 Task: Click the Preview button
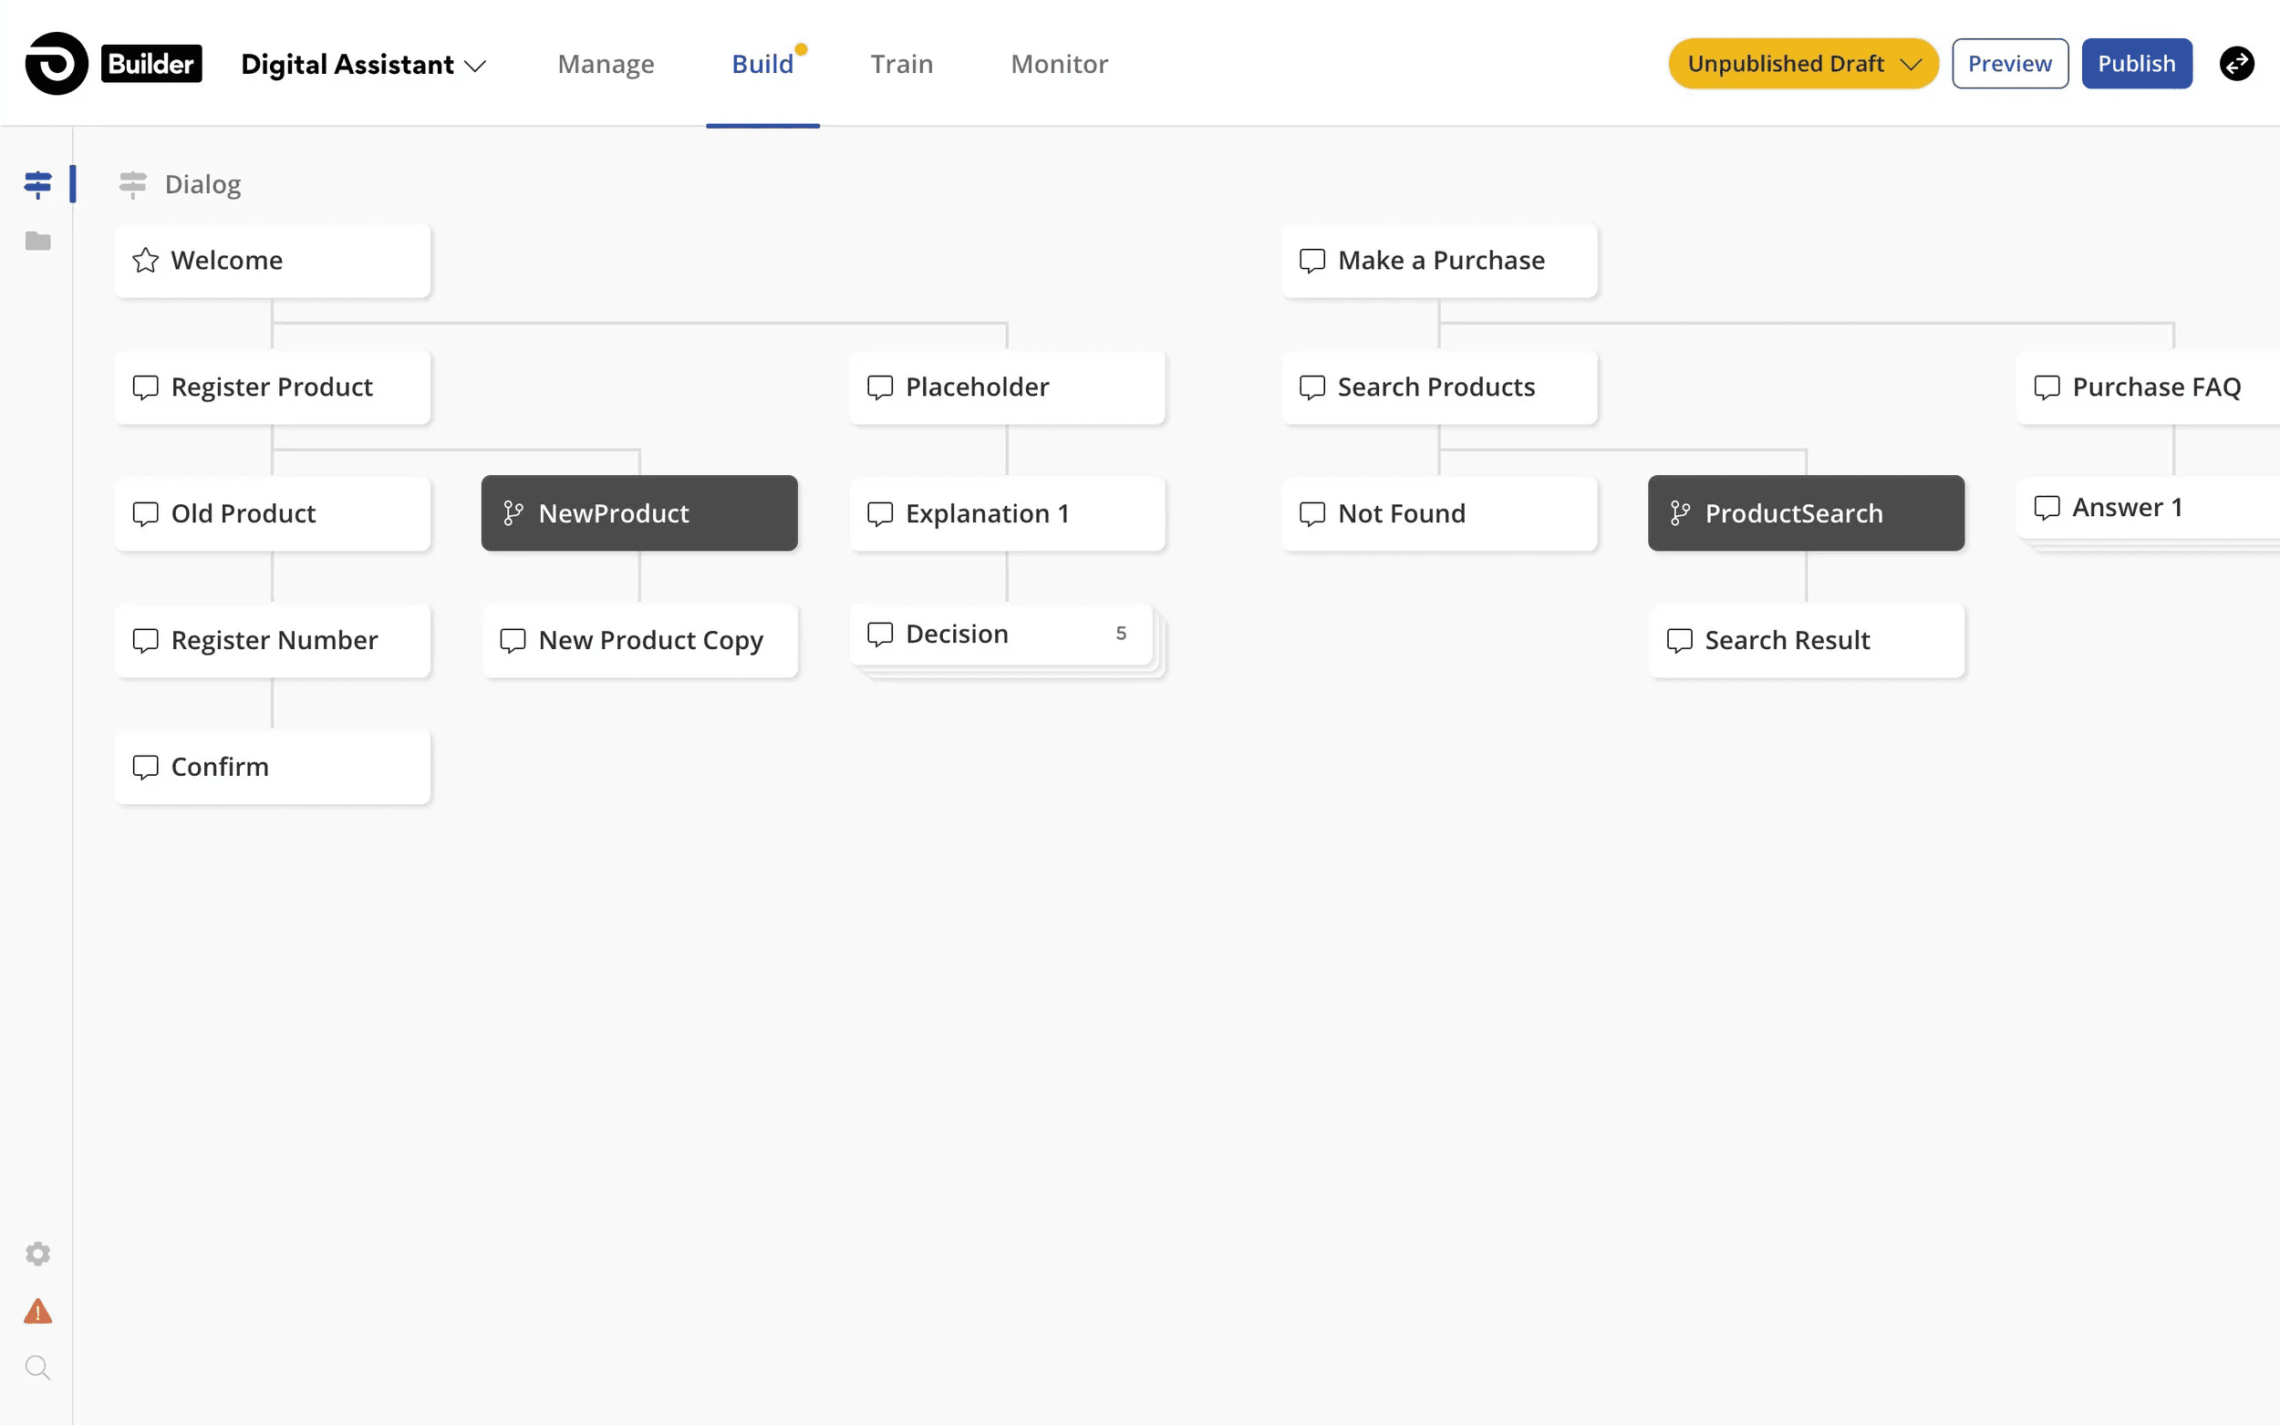pos(2008,64)
